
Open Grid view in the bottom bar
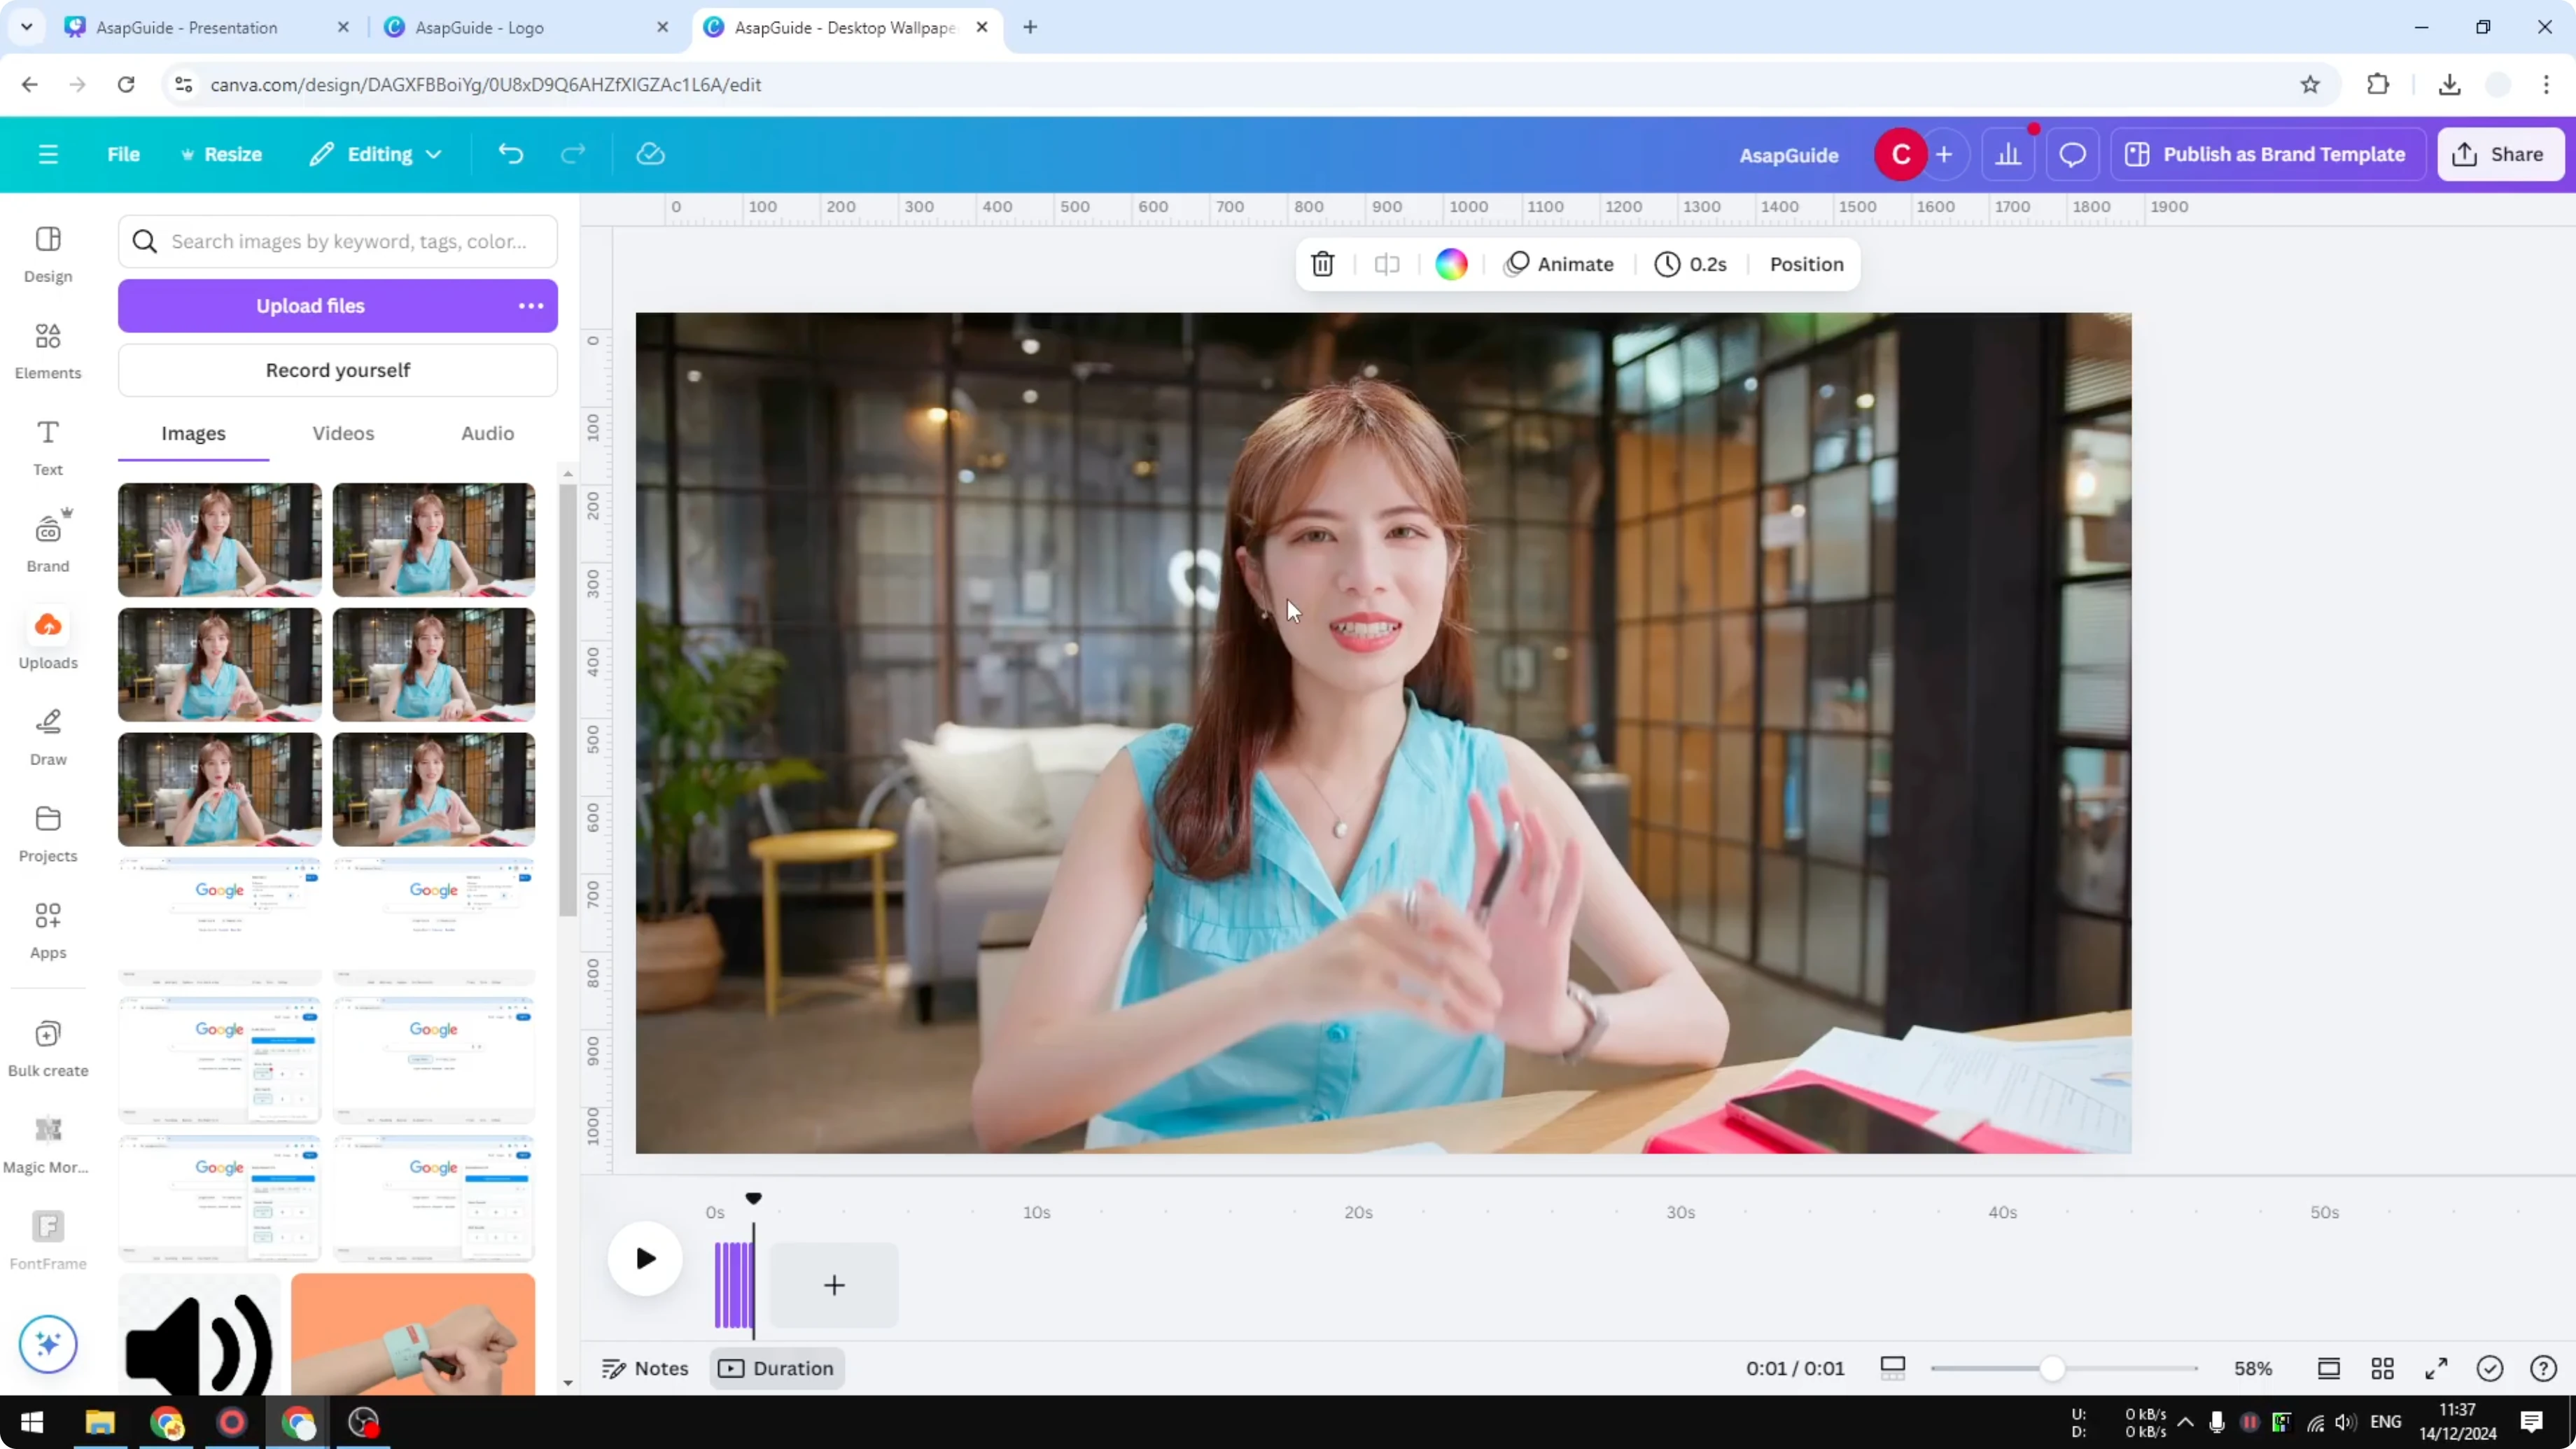coord(2382,1368)
